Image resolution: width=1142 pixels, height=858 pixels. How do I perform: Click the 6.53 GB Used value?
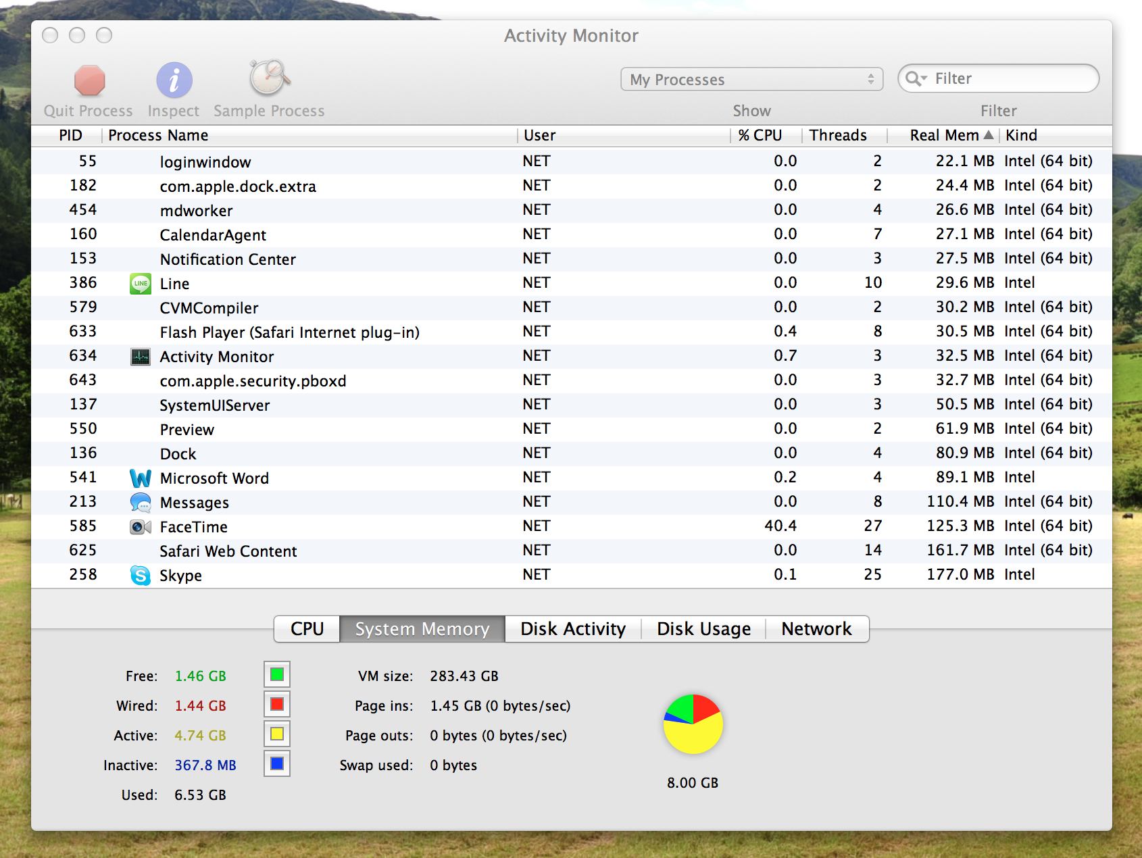click(200, 795)
